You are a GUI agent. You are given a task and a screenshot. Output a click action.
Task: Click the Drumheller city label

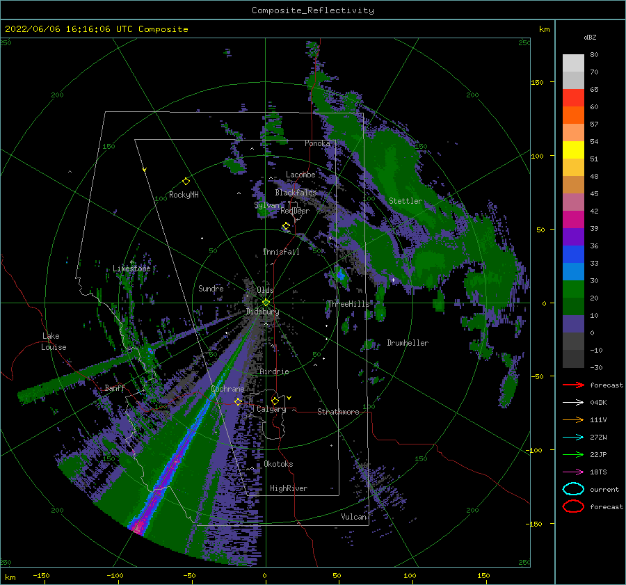(408, 343)
